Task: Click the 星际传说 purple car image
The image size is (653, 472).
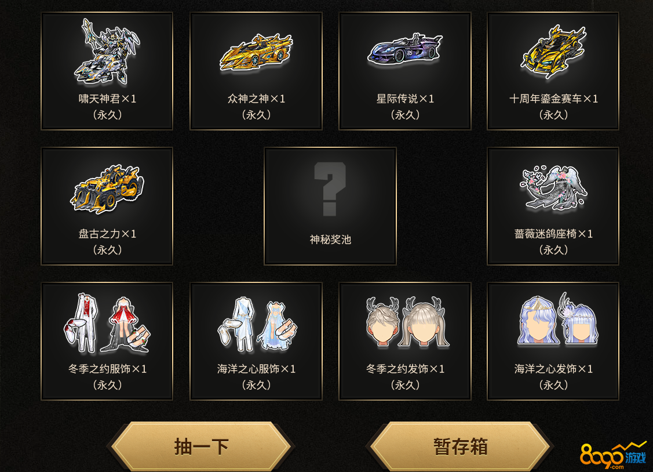Action: (405, 49)
